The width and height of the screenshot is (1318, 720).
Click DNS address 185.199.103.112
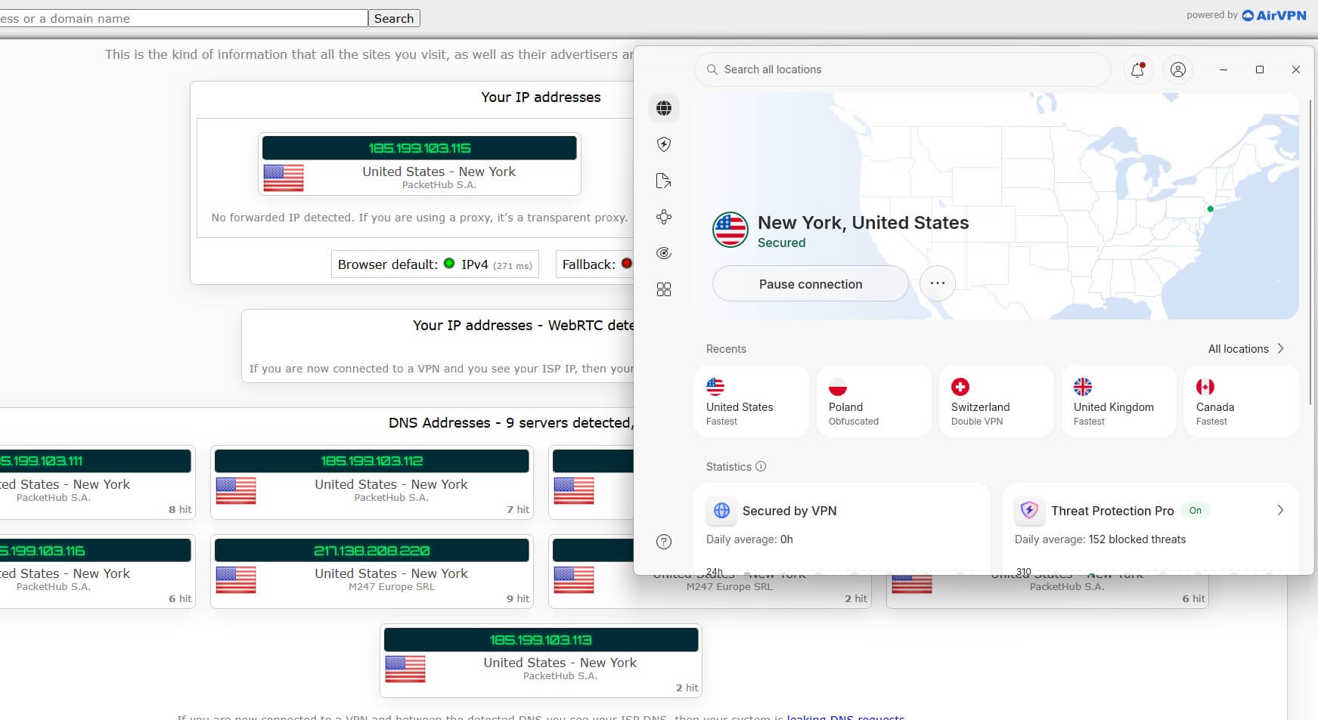pyautogui.click(x=372, y=461)
